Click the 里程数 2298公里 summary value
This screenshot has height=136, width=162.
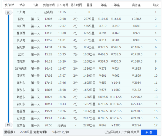coord(26,132)
